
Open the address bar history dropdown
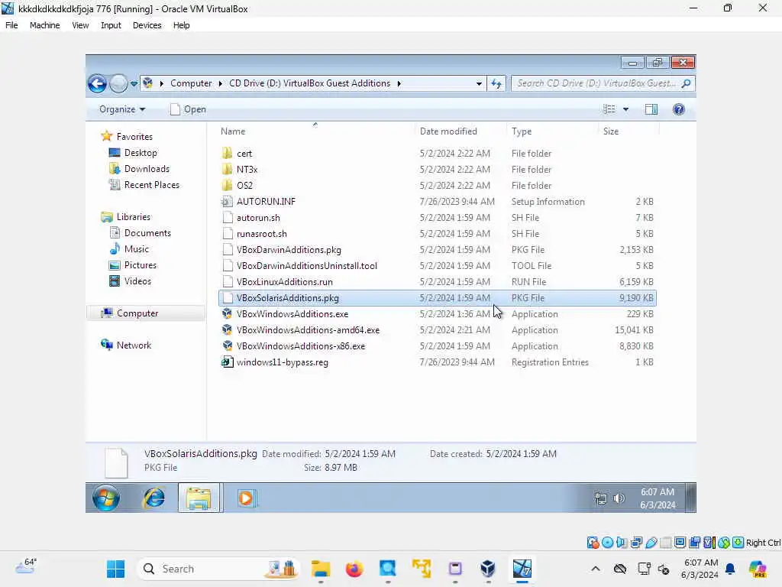point(479,83)
